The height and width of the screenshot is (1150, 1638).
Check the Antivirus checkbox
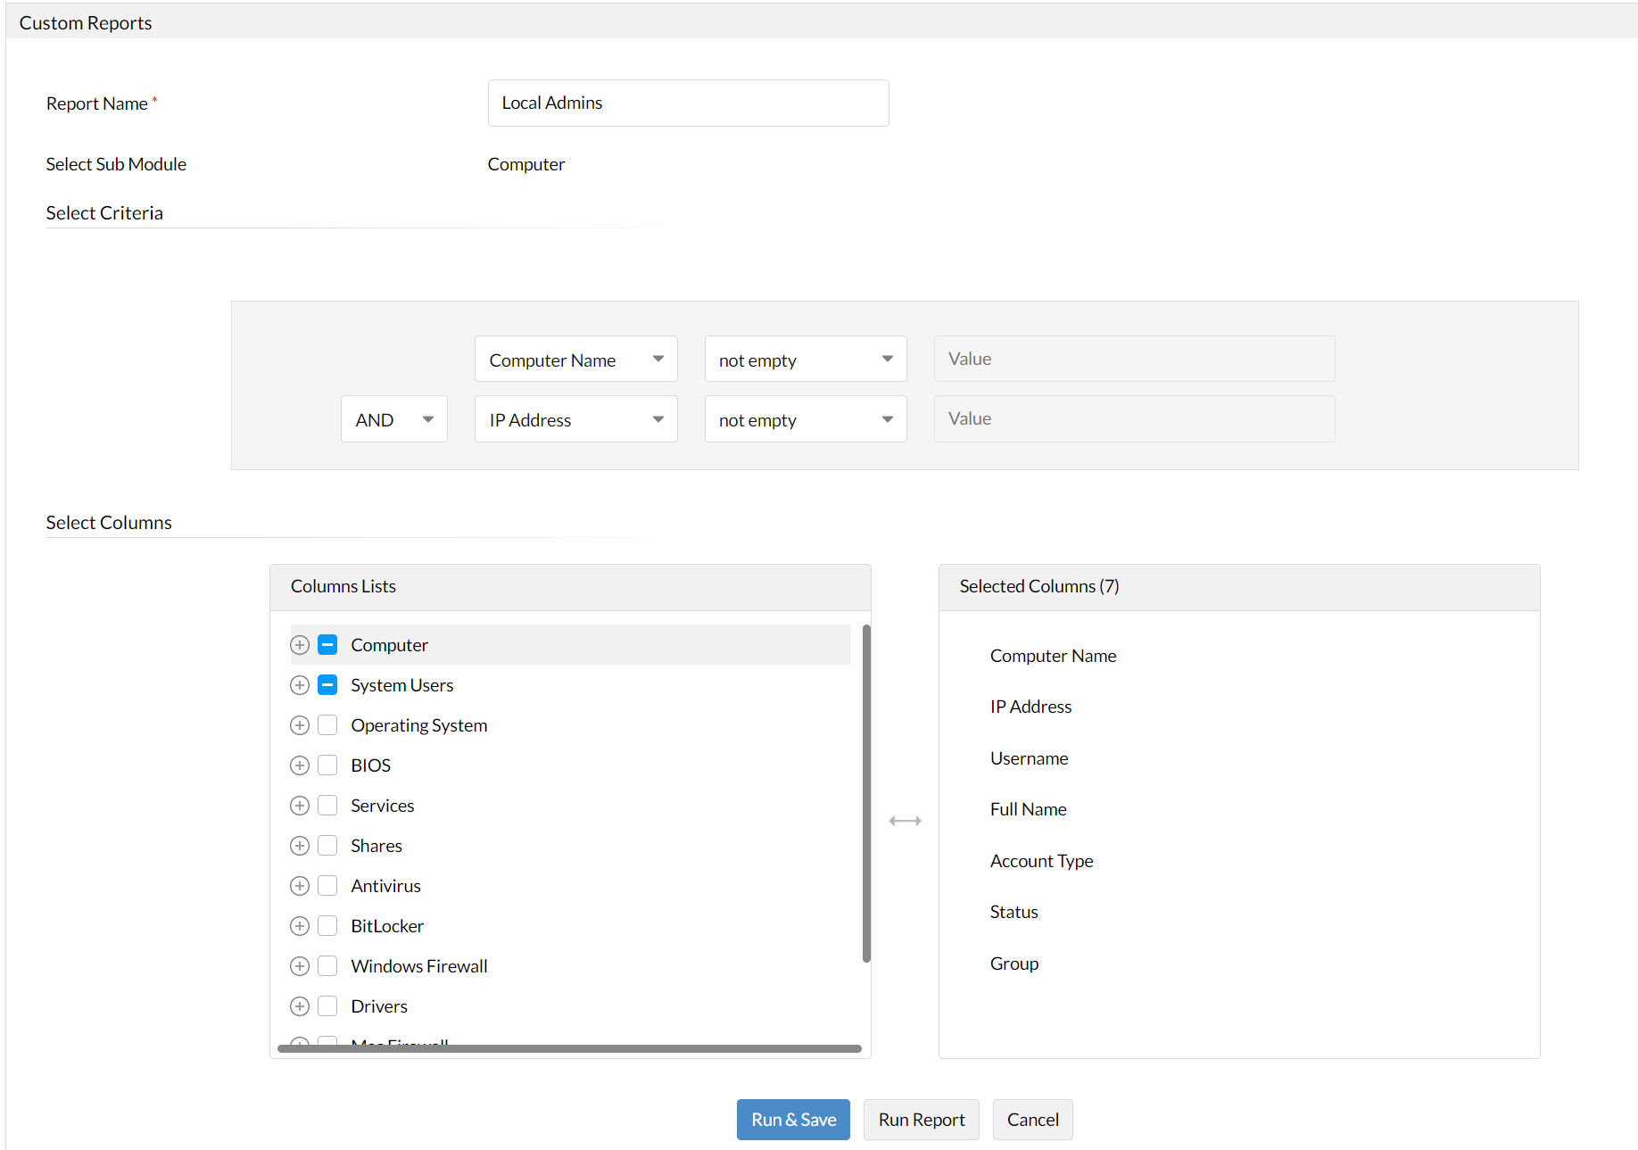(327, 886)
